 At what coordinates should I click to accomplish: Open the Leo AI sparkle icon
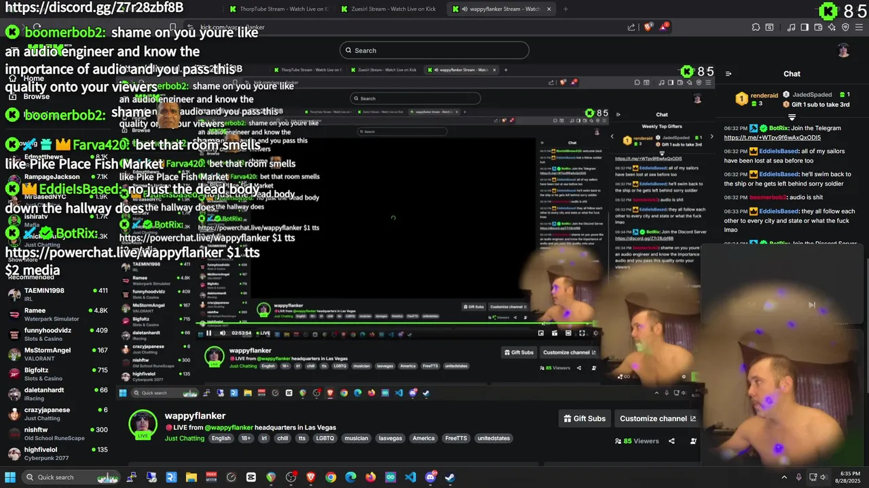pyautogui.click(x=832, y=27)
